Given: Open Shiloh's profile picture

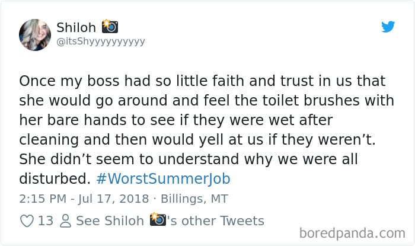Looking at the screenshot, I should coord(35,35).
